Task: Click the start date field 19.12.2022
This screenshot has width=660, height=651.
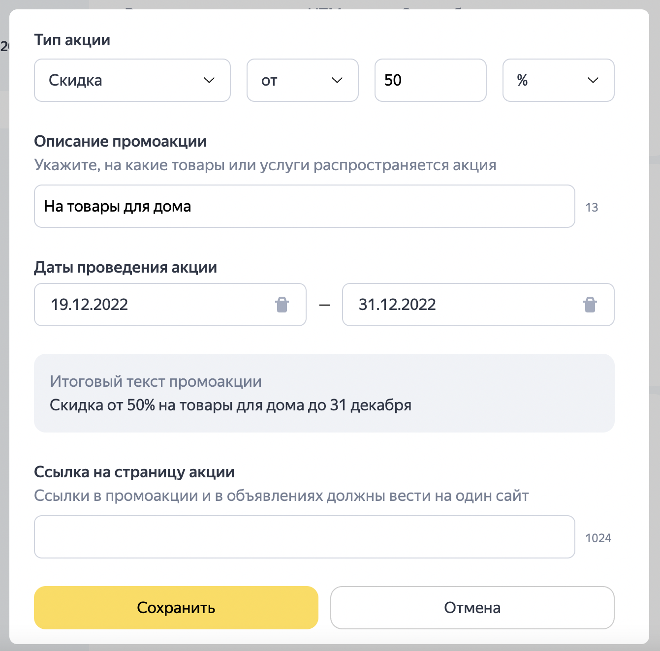Action: point(170,305)
